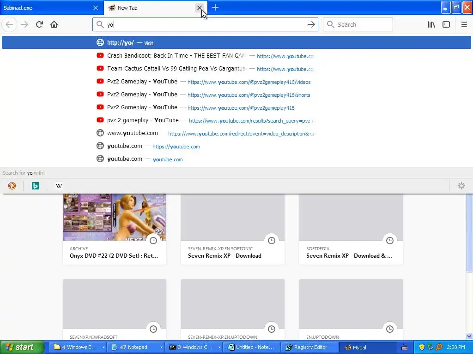Reload the current page
This screenshot has width=473, height=354.
[x=40, y=25]
